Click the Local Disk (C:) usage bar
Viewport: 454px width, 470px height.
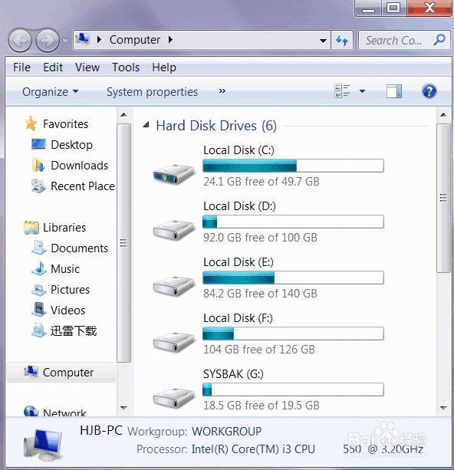pyautogui.click(x=293, y=166)
